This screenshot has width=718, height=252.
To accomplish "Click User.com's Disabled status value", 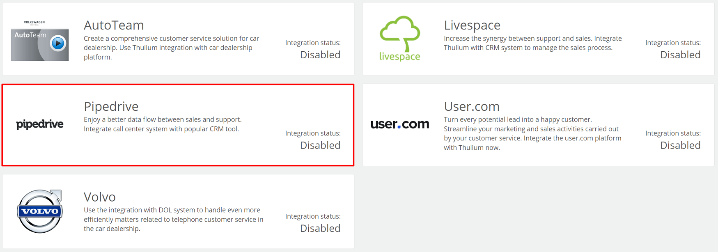I will (x=680, y=145).
